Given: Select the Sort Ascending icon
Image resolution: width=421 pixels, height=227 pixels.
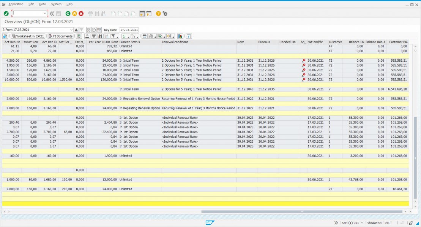Looking at the screenshot, I should point(88,36).
